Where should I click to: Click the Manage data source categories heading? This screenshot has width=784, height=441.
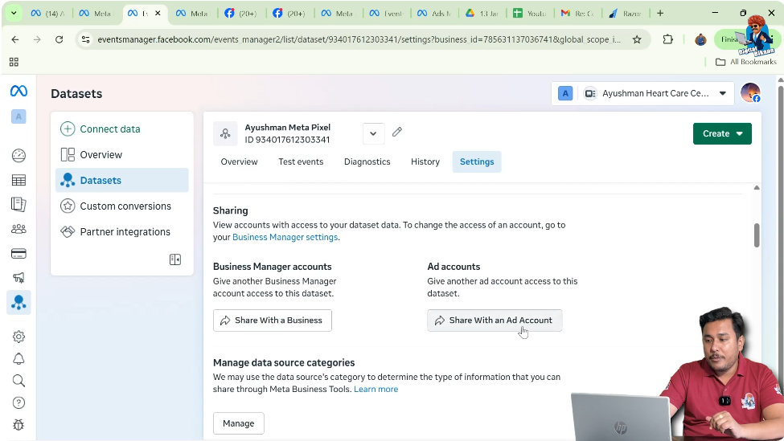tap(284, 362)
